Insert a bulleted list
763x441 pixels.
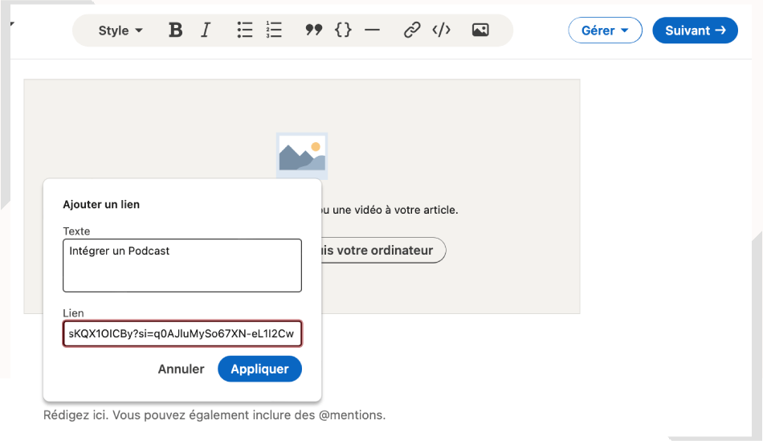244,31
